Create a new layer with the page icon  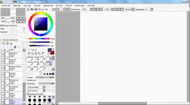(x=3, y=44)
